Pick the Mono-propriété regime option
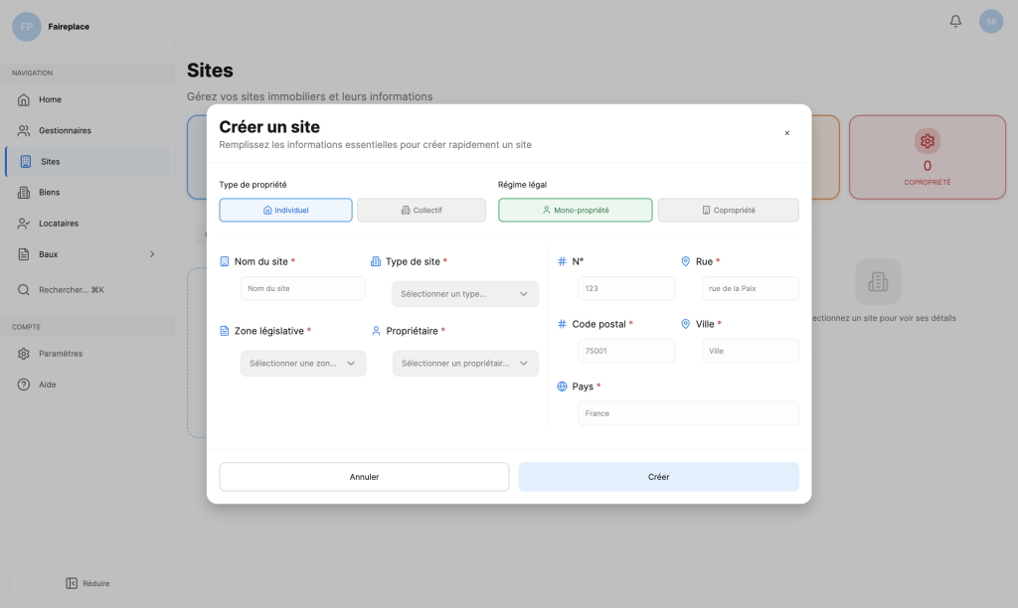Image resolution: width=1018 pixels, height=608 pixels. tap(575, 211)
